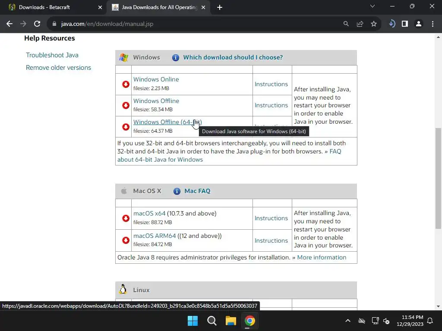
Task: Click the OneDrive cloud icon in tray
Action: [x=362, y=321]
